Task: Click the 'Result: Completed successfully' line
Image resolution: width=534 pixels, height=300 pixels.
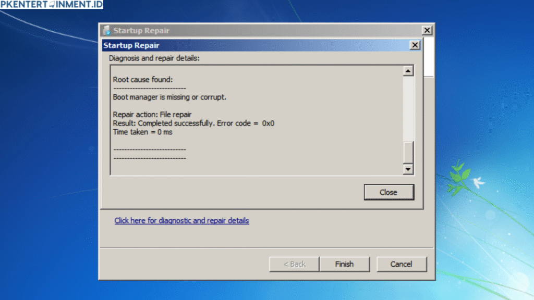Action: click(193, 123)
